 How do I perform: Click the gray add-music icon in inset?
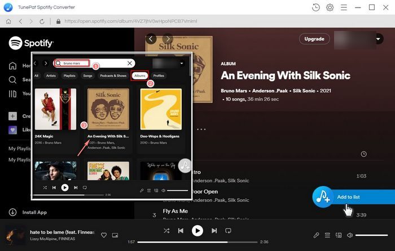click(x=185, y=165)
